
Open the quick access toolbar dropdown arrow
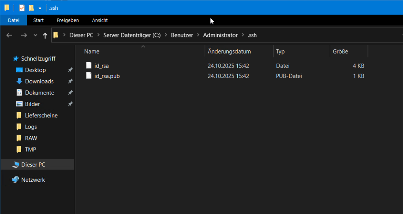tap(40, 8)
